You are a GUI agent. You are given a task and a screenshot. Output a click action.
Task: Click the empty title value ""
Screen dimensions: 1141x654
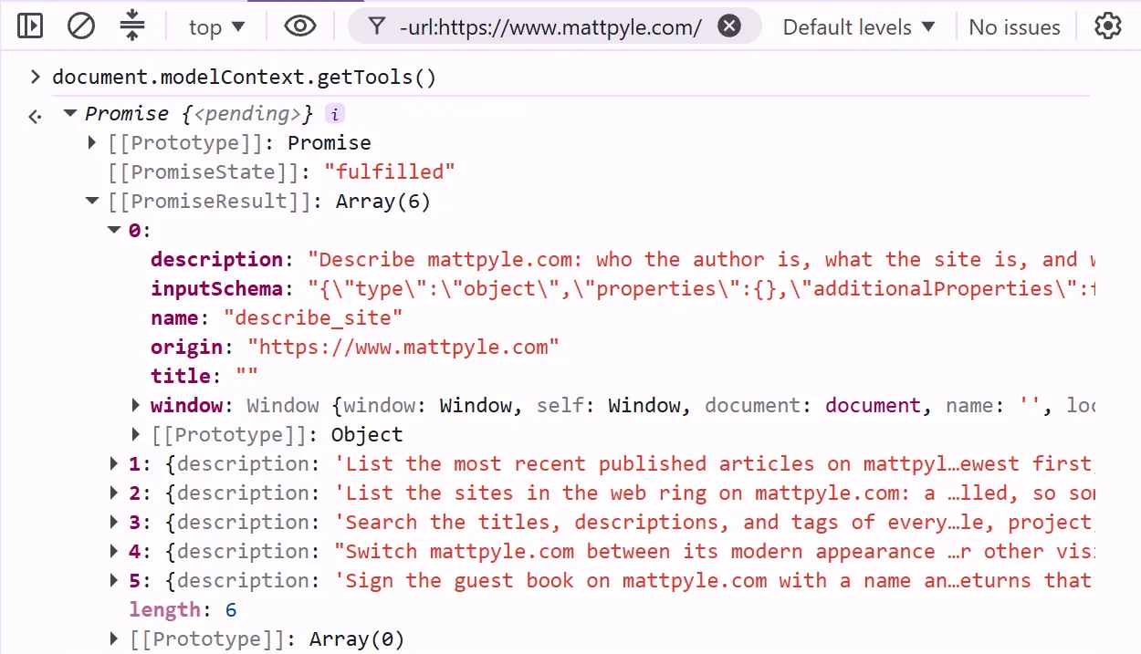click(x=246, y=377)
